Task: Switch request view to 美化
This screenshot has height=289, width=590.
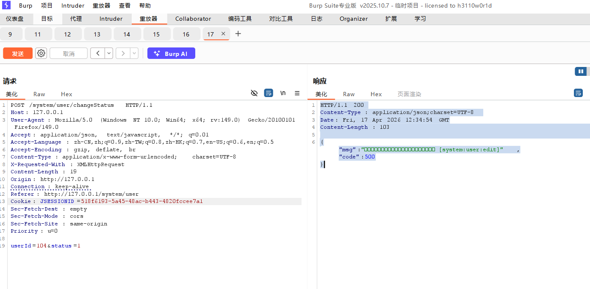Action: 12,94
